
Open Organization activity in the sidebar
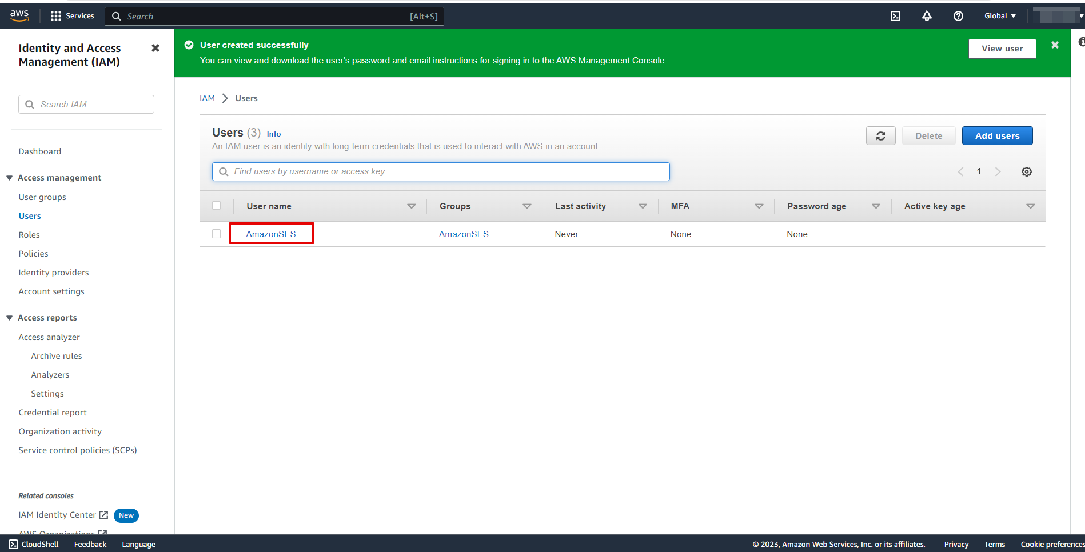[x=60, y=431]
